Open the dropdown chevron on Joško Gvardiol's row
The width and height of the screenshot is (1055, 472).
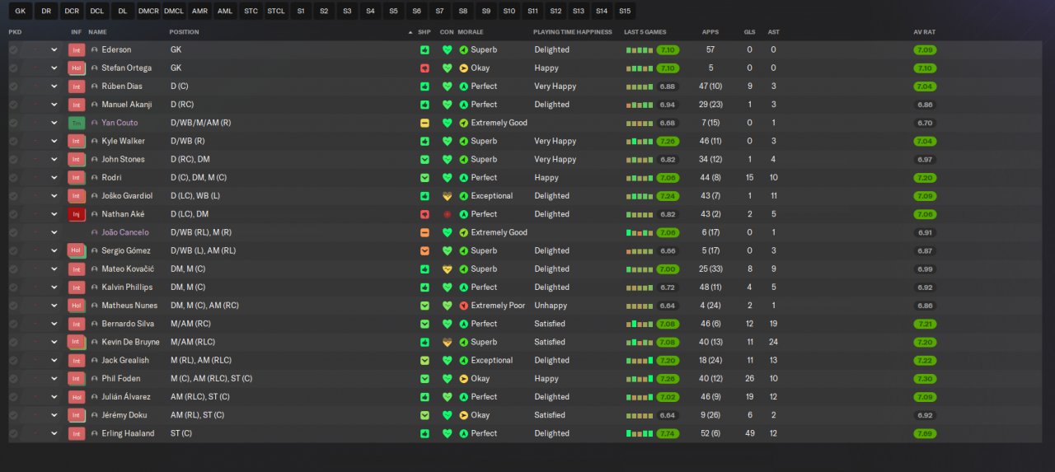(54, 196)
